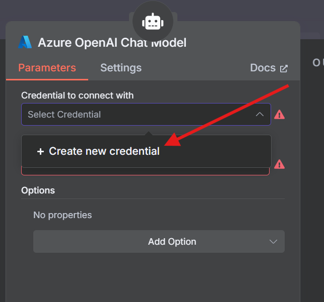Collapse the credential list with the up chevron

260,115
